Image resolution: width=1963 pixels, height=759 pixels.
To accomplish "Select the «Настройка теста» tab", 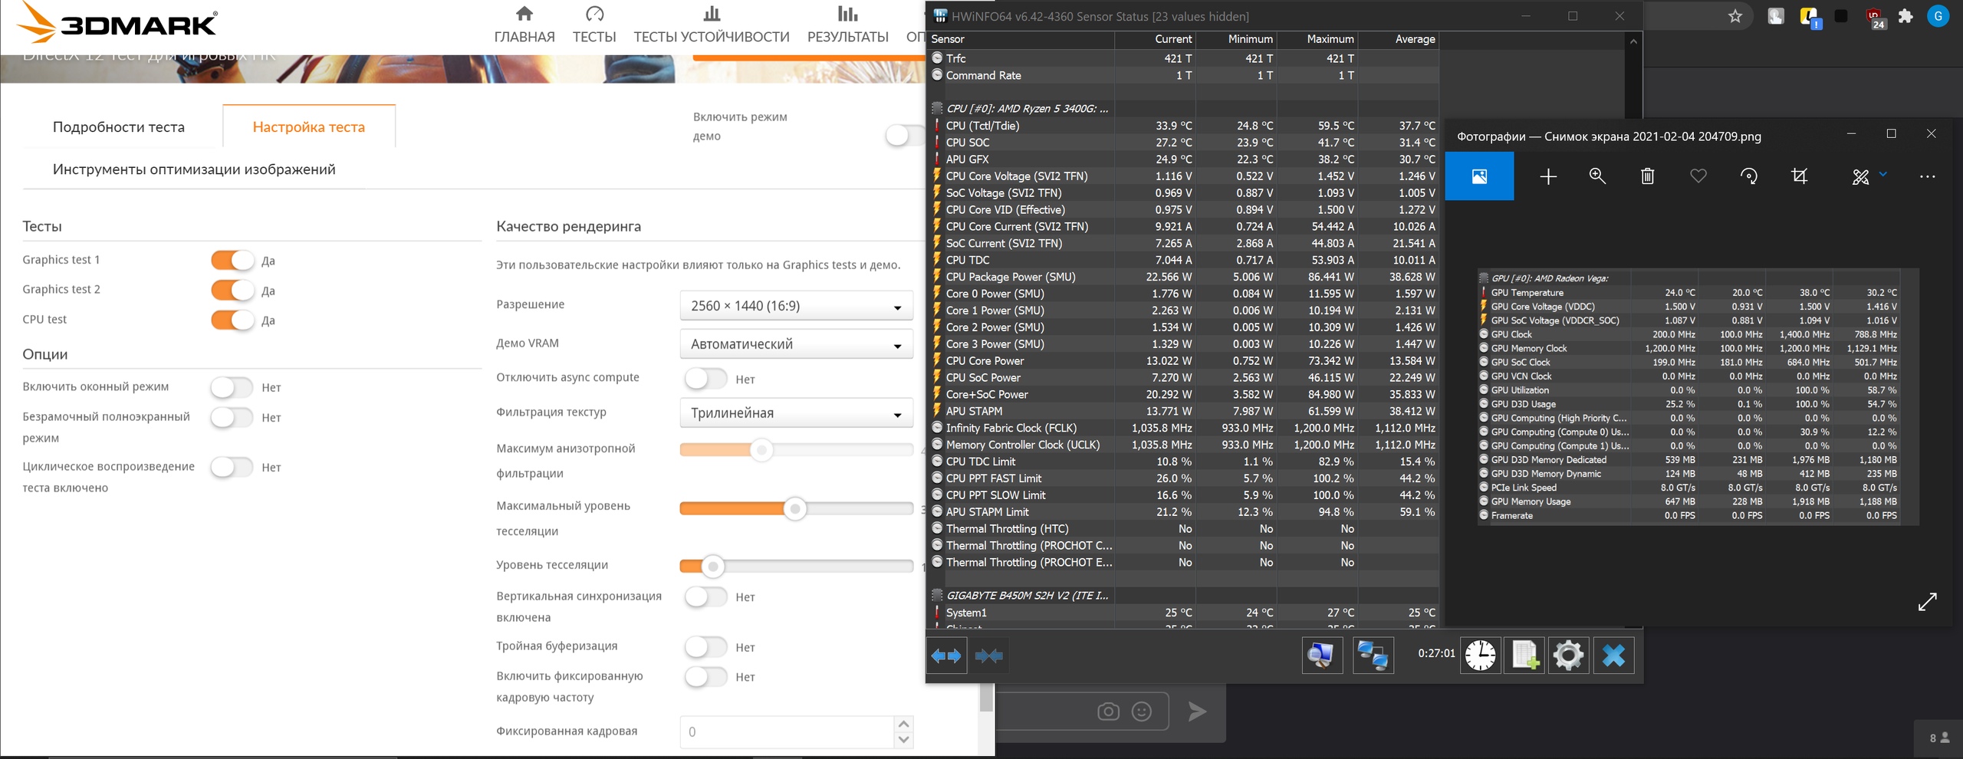I will 309,127.
